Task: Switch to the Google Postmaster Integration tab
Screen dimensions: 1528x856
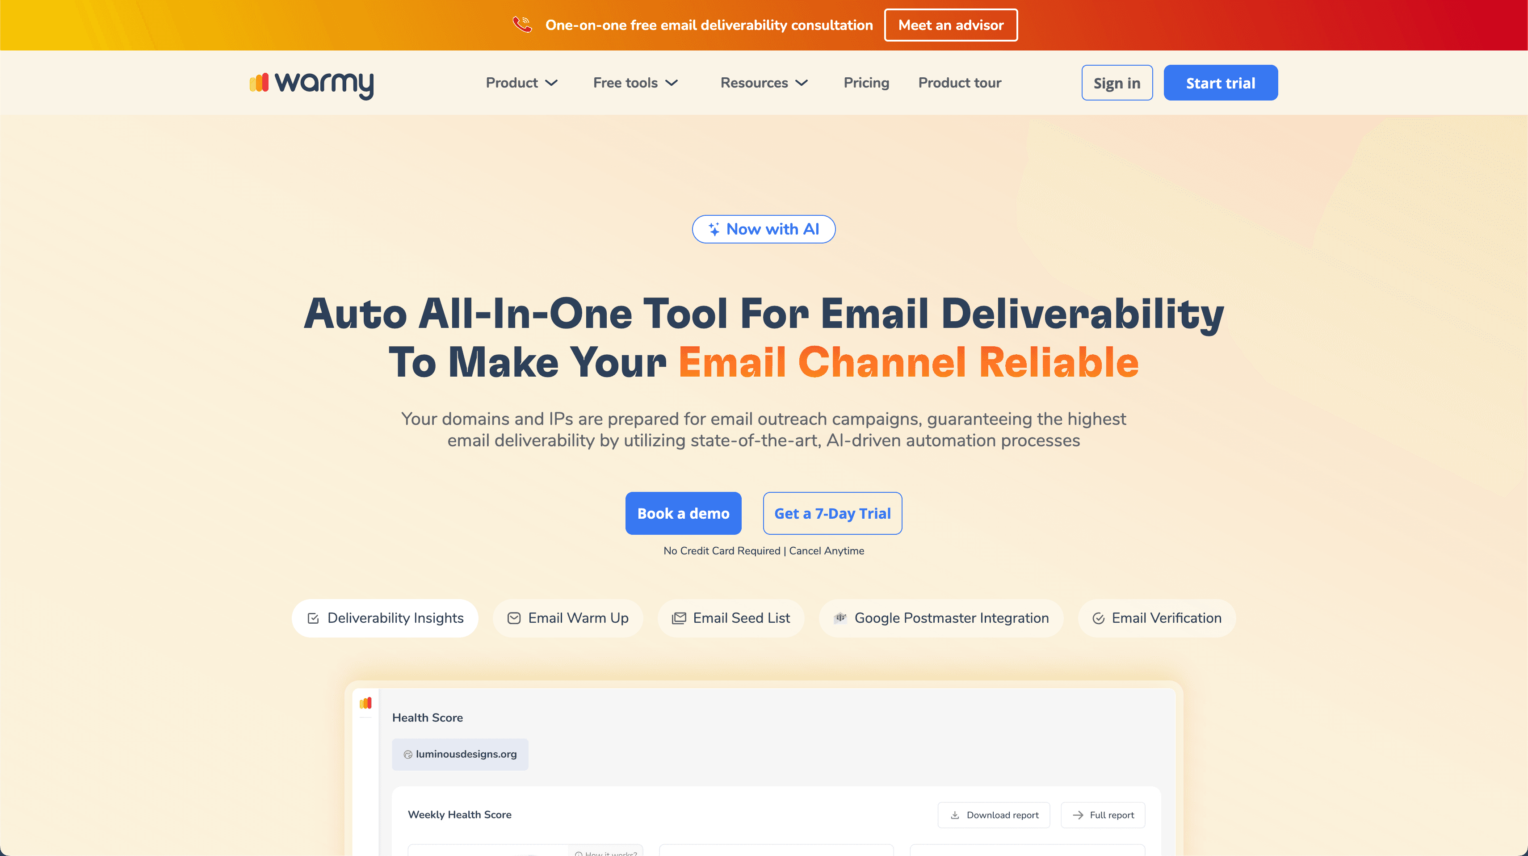Action: [941, 618]
